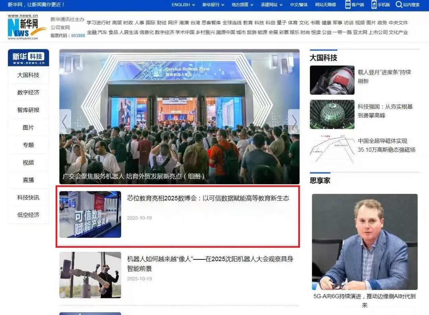
Task: Click the 客户端 client app icon
Action: [348, 5]
